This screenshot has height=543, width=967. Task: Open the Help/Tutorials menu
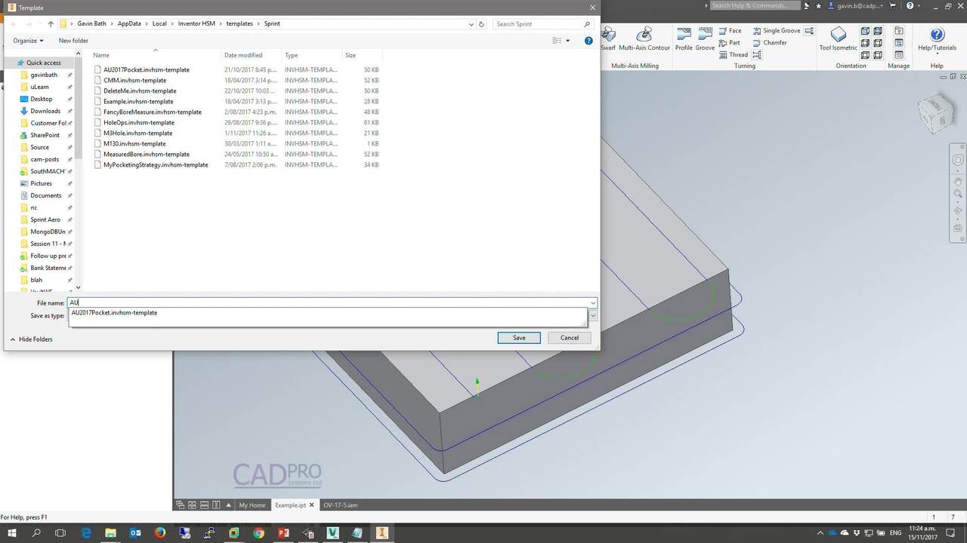[x=937, y=39]
